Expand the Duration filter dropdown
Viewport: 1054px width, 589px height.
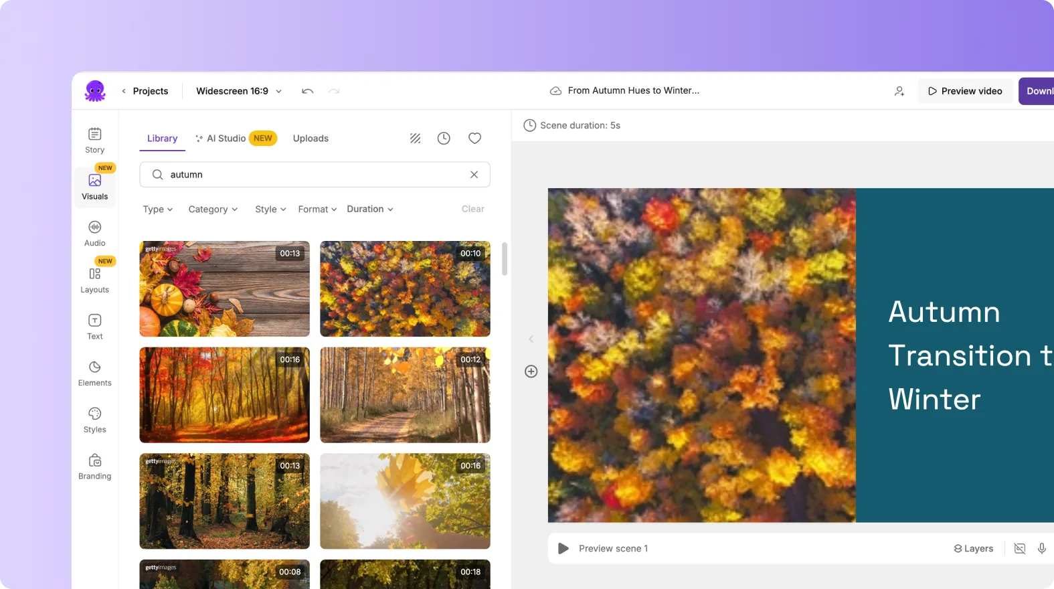coord(369,209)
